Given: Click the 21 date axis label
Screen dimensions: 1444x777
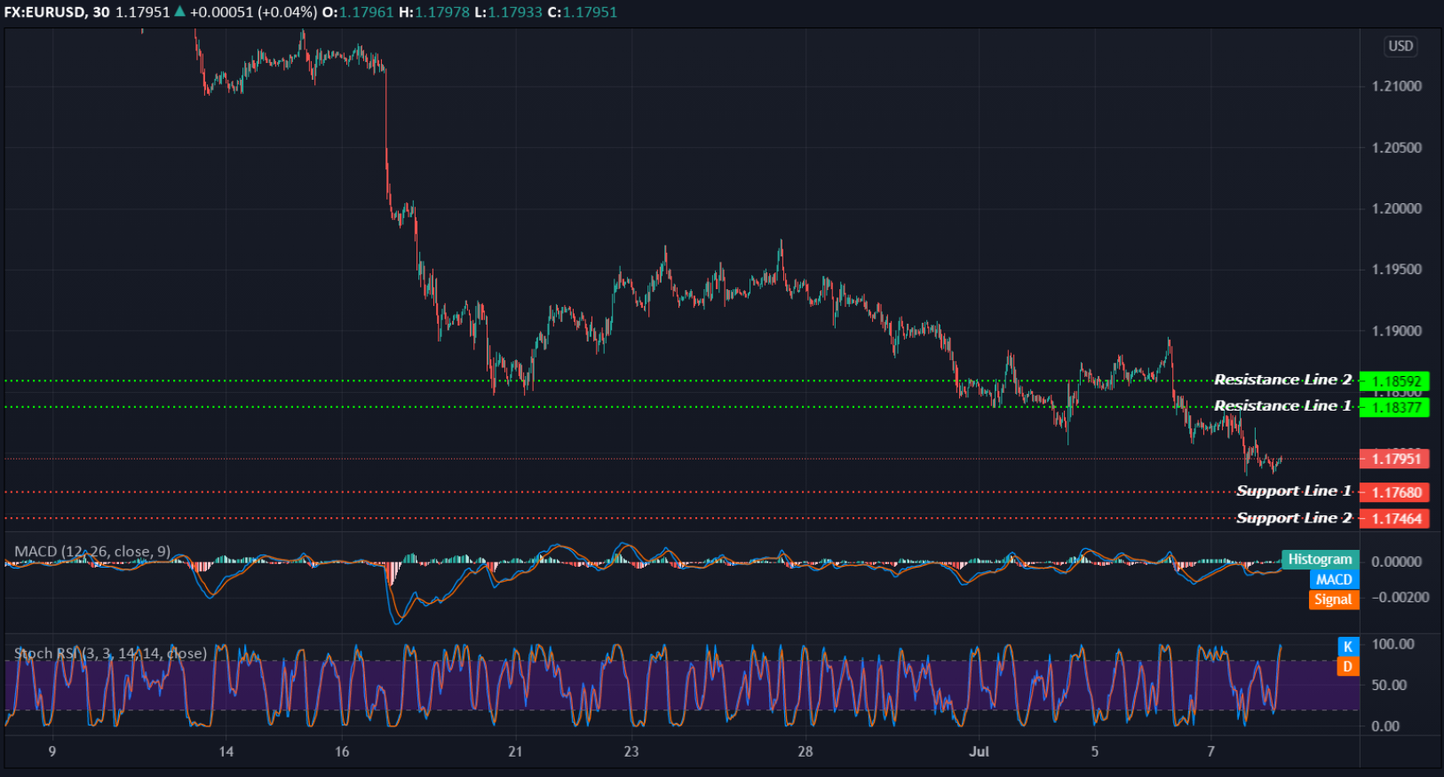Looking at the screenshot, I should click(515, 752).
